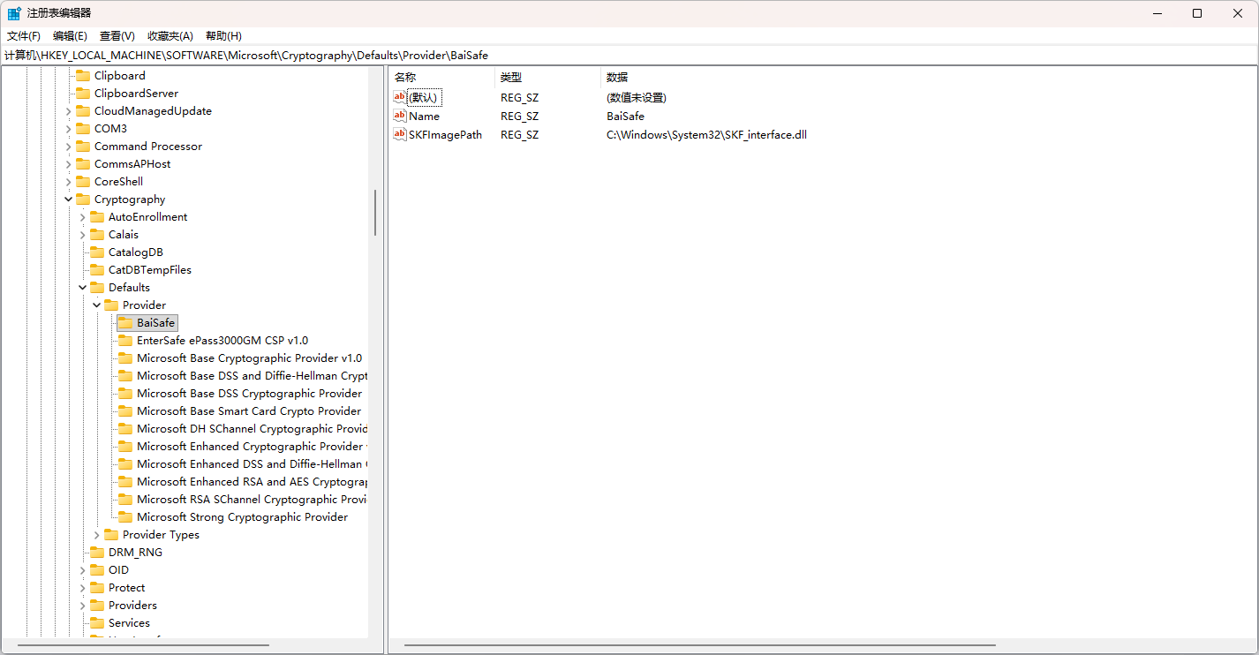Expand the Provider Types key
Image resolution: width=1259 pixels, height=655 pixels.
click(97, 535)
